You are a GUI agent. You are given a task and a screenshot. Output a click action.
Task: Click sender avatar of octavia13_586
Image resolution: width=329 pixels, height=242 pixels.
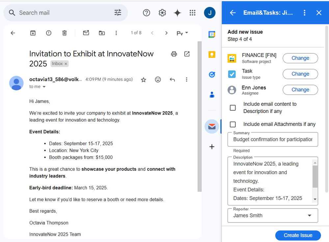coord(16,83)
